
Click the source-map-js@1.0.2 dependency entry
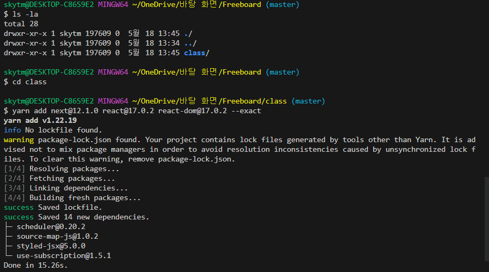pos(57,237)
